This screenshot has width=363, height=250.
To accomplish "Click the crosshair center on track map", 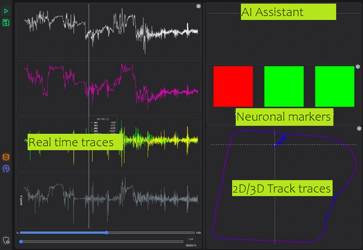I will [275, 145].
